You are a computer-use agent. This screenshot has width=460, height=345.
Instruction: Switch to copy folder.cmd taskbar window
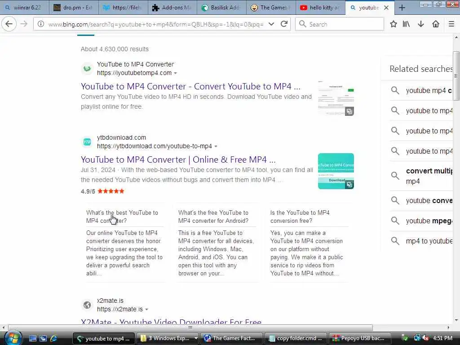coord(296,339)
